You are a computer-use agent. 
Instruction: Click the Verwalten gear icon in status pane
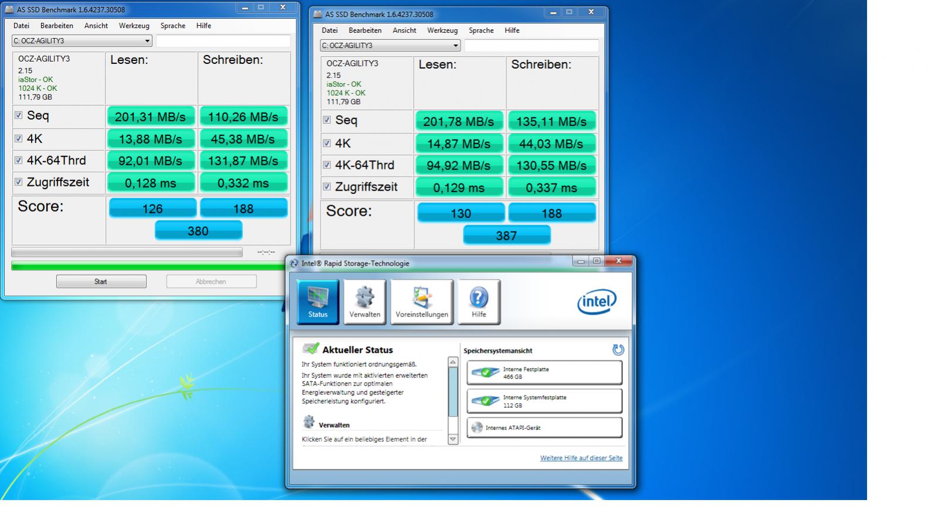(x=309, y=422)
